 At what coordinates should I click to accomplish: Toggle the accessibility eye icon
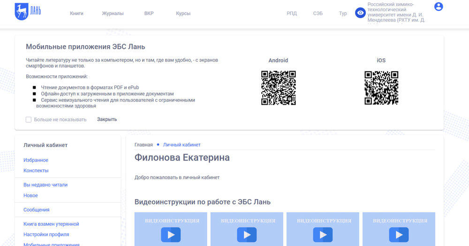tap(360, 13)
